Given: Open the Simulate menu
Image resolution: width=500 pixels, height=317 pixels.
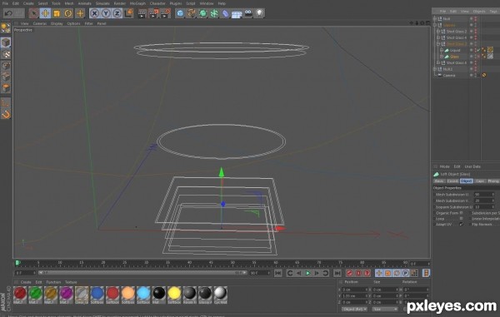Looking at the screenshot, I should (102, 3).
